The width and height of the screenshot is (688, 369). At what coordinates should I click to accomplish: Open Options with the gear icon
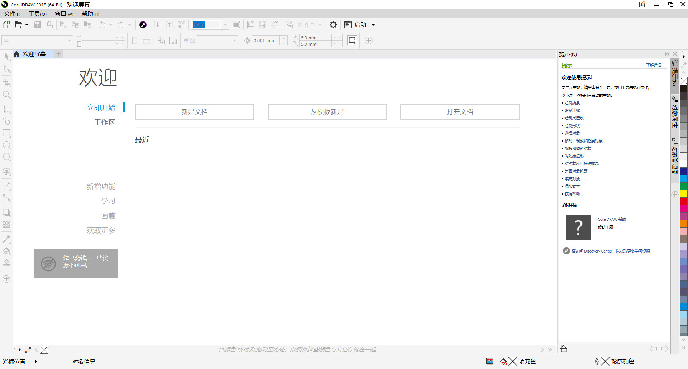pos(333,25)
